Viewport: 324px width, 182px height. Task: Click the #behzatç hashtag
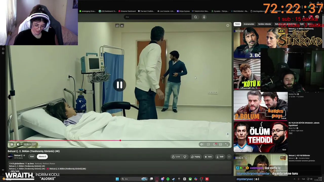click(x=38, y=164)
